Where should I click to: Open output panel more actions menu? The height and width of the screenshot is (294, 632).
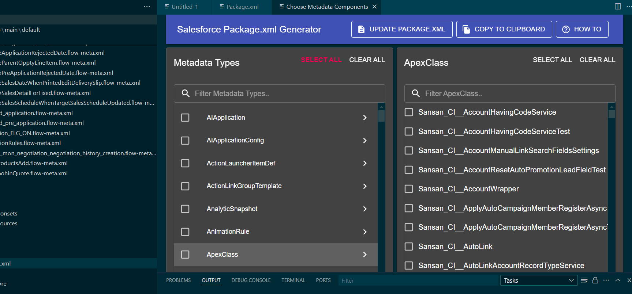coord(606,280)
